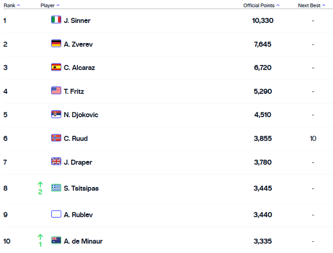Open J. Sinner player profile

[x=77, y=21]
